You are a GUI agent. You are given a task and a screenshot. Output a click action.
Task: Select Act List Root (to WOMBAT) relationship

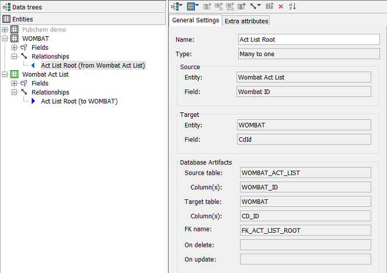pyautogui.click(x=79, y=102)
